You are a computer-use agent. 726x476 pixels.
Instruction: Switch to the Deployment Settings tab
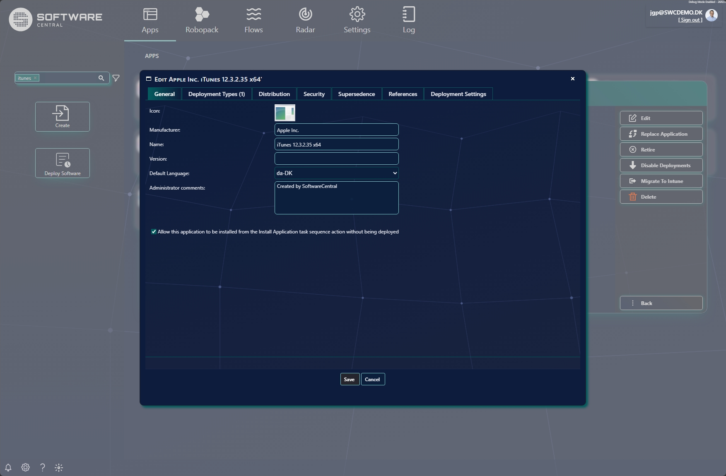click(x=458, y=94)
